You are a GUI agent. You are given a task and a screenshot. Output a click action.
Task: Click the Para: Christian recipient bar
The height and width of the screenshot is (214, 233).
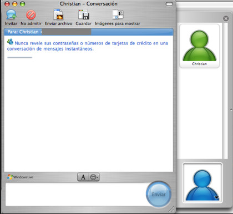click(88, 32)
